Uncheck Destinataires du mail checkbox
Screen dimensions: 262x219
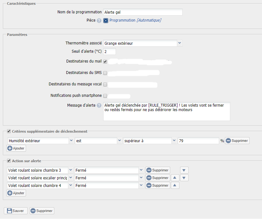(x=105, y=62)
